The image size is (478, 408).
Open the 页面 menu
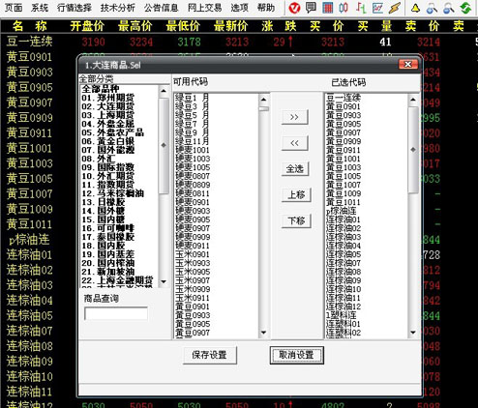14,8
